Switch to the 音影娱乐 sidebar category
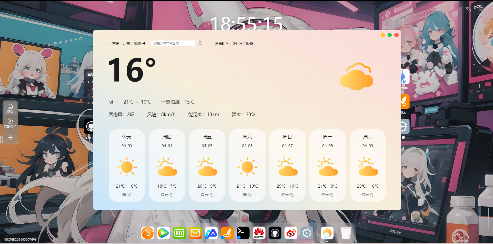Screen dimensions: 493x244 tap(10, 123)
